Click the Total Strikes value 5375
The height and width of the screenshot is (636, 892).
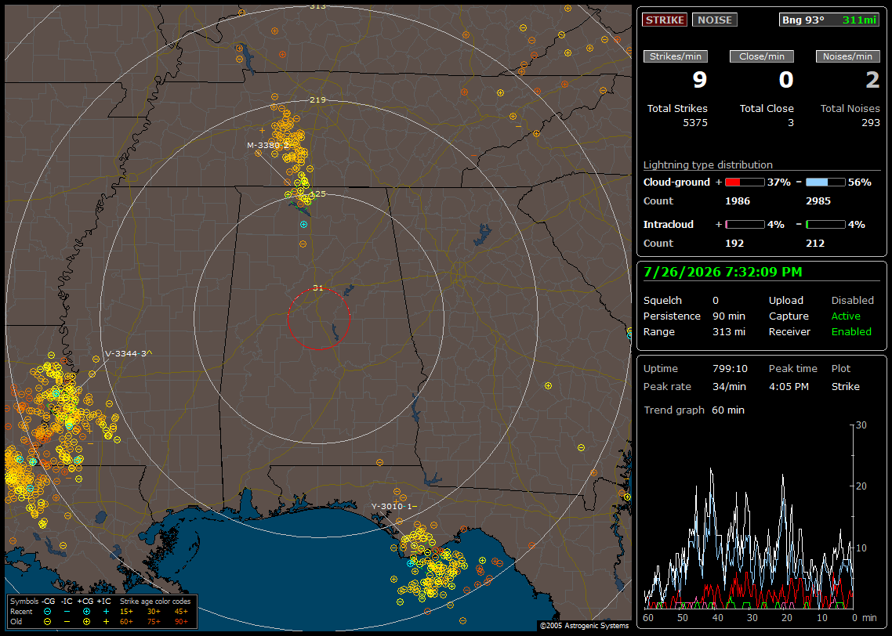click(695, 123)
